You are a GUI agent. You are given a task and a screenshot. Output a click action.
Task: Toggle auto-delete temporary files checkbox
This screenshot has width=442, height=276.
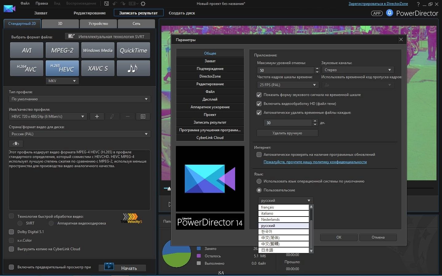click(259, 113)
